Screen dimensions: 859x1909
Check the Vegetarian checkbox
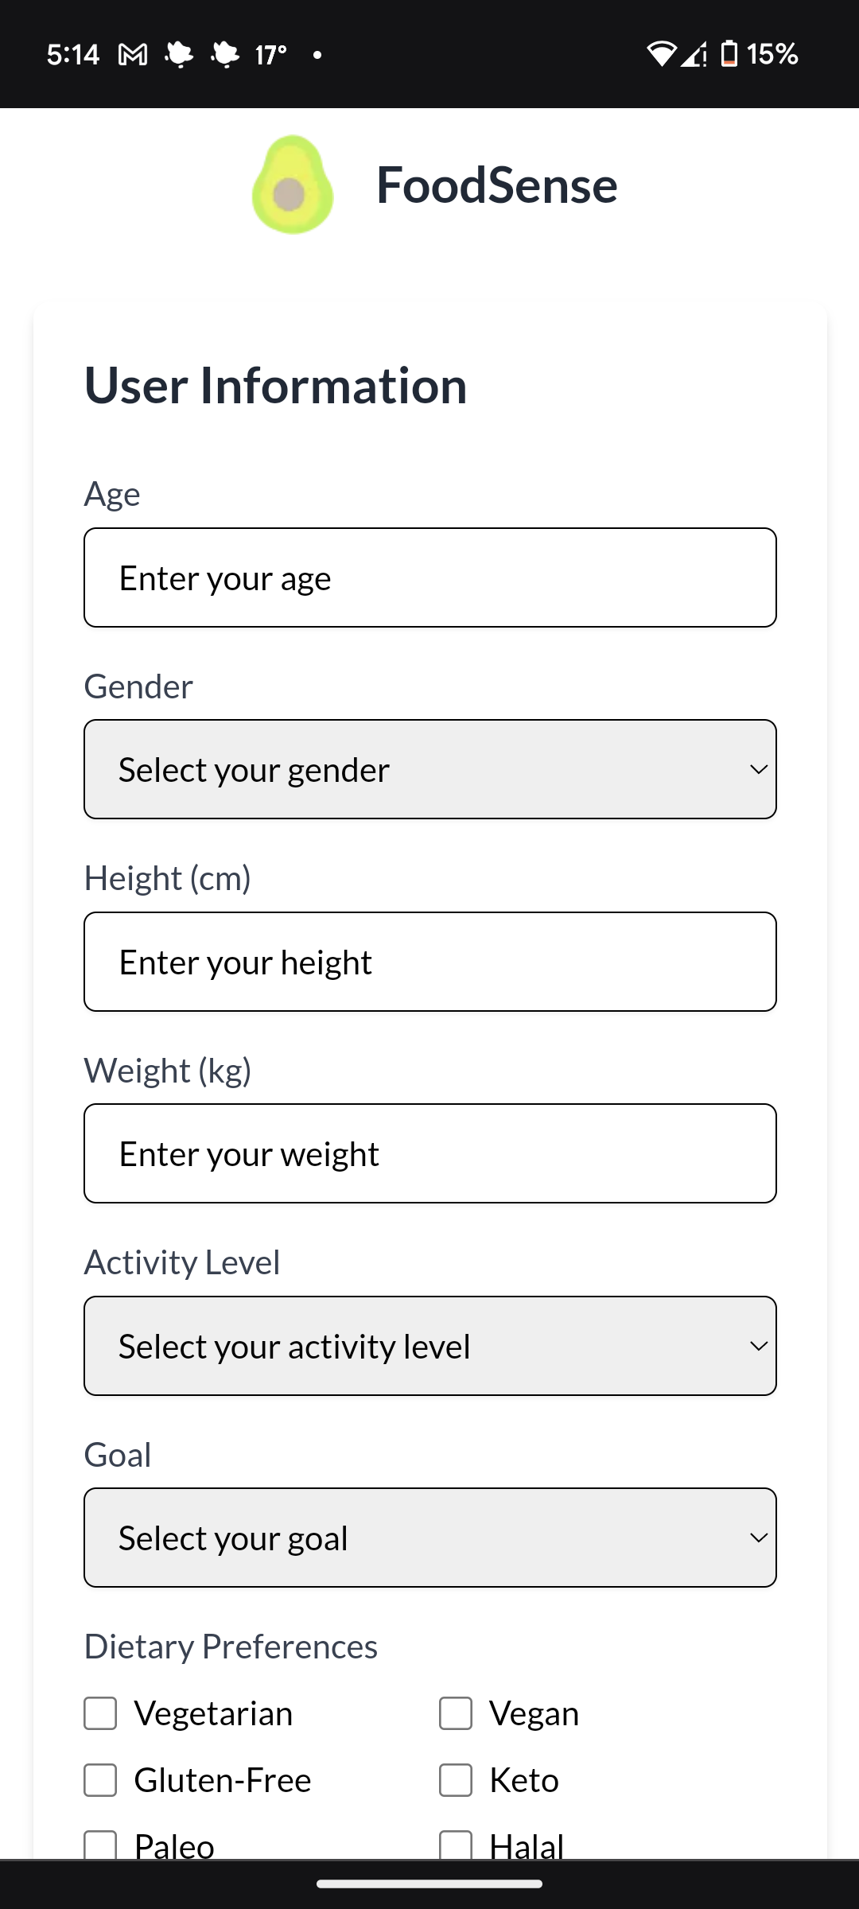[x=101, y=1713]
